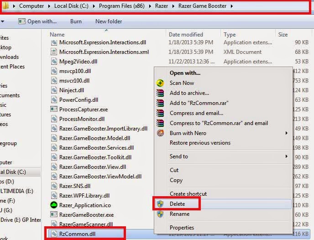Select Scan Now from context menu
Image resolution: width=314 pixels, height=240 pixels.
pyautogui.click(x=182, y=83)
